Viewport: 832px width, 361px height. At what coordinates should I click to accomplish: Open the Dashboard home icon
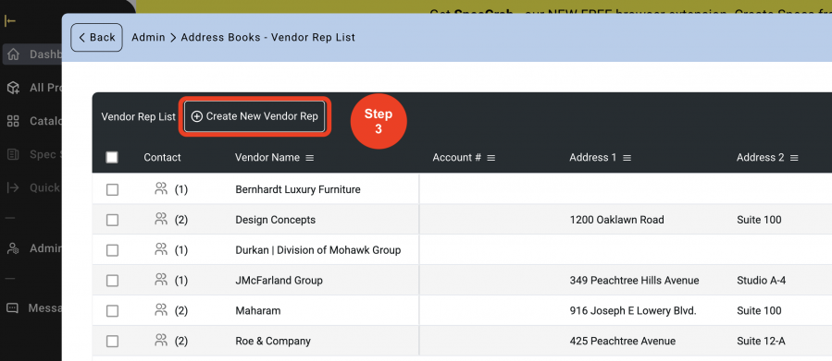(13, 54)
